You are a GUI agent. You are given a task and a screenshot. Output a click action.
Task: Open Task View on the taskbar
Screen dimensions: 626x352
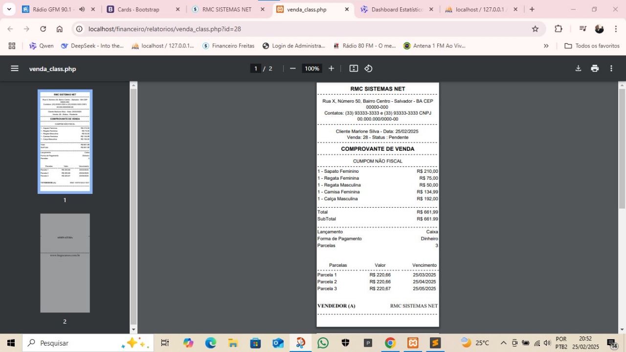click(165, 343)
